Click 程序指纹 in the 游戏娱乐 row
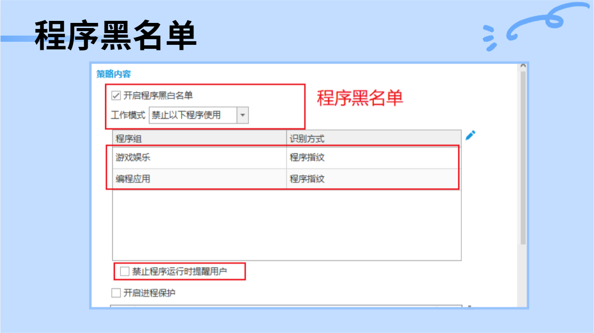594x333 pixels. [x=307, y=158]
